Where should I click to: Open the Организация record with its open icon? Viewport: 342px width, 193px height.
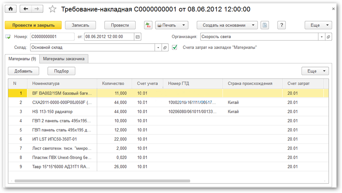(x=328, y=37)
